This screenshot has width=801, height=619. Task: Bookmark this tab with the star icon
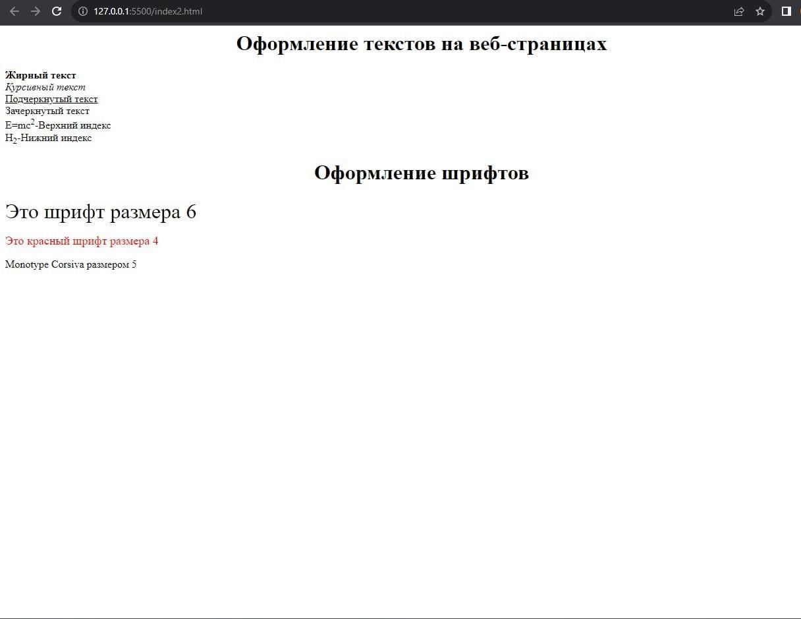click(x=760, y=11)
